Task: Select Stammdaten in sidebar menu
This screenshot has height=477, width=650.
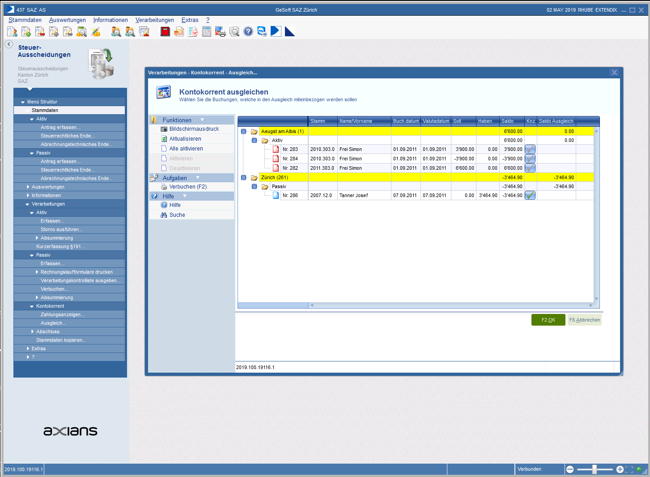Action: click(x=69, y=110)
